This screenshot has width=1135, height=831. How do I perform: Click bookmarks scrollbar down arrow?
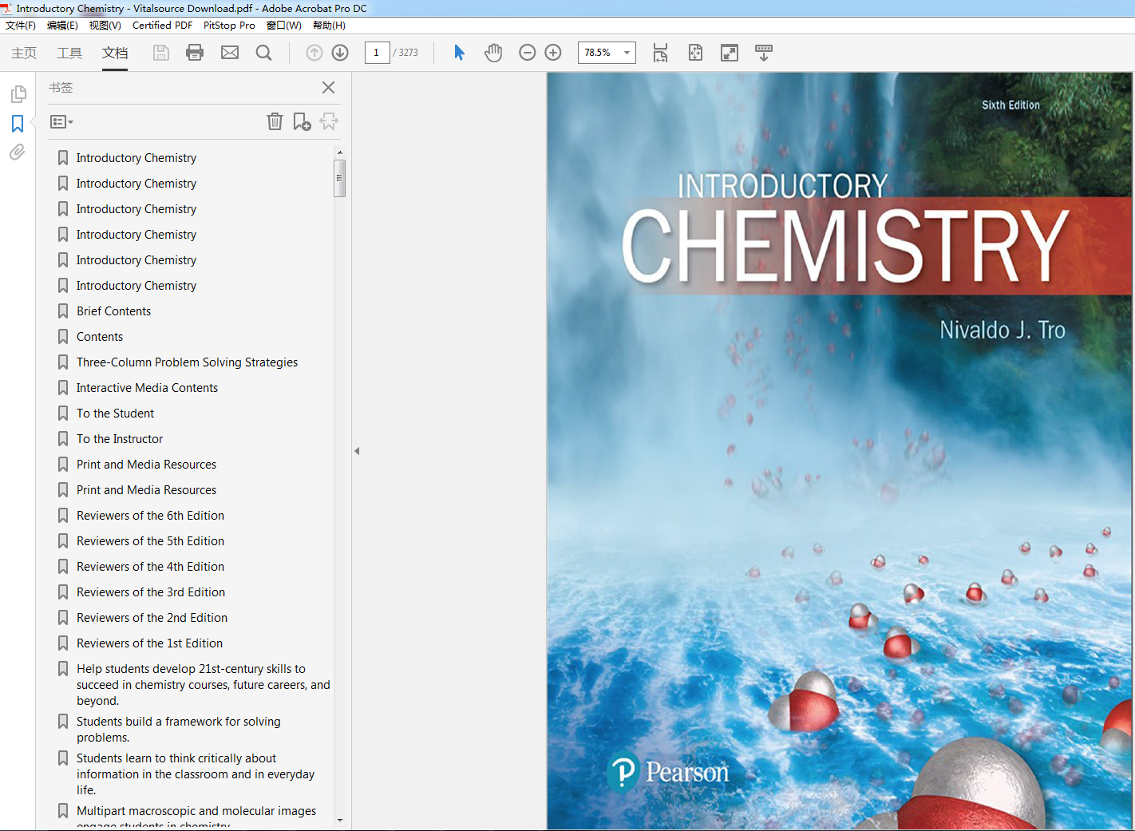[x=340, y=820]
